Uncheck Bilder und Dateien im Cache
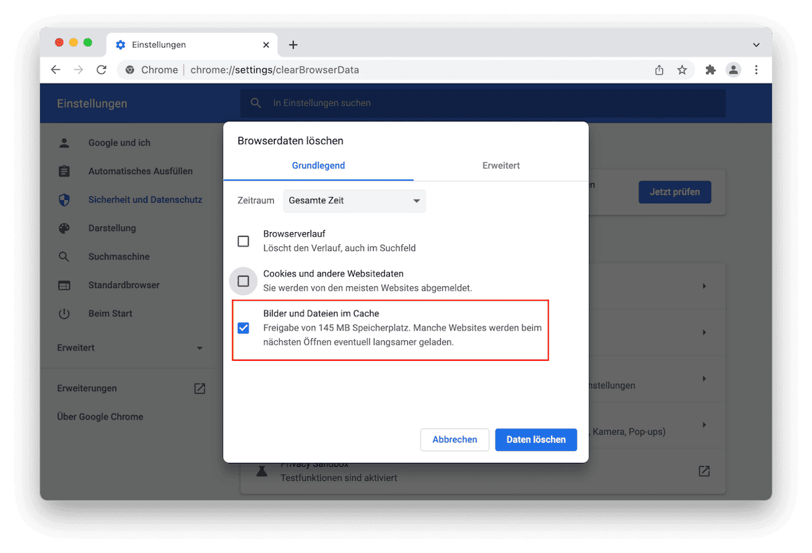Image resolution: width=812 pixels, height=553 pixels. (244, 328)
